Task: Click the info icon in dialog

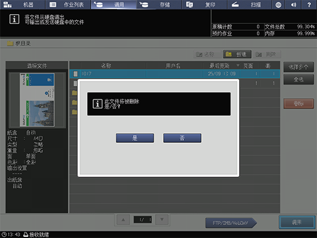Action: [97, 104]
